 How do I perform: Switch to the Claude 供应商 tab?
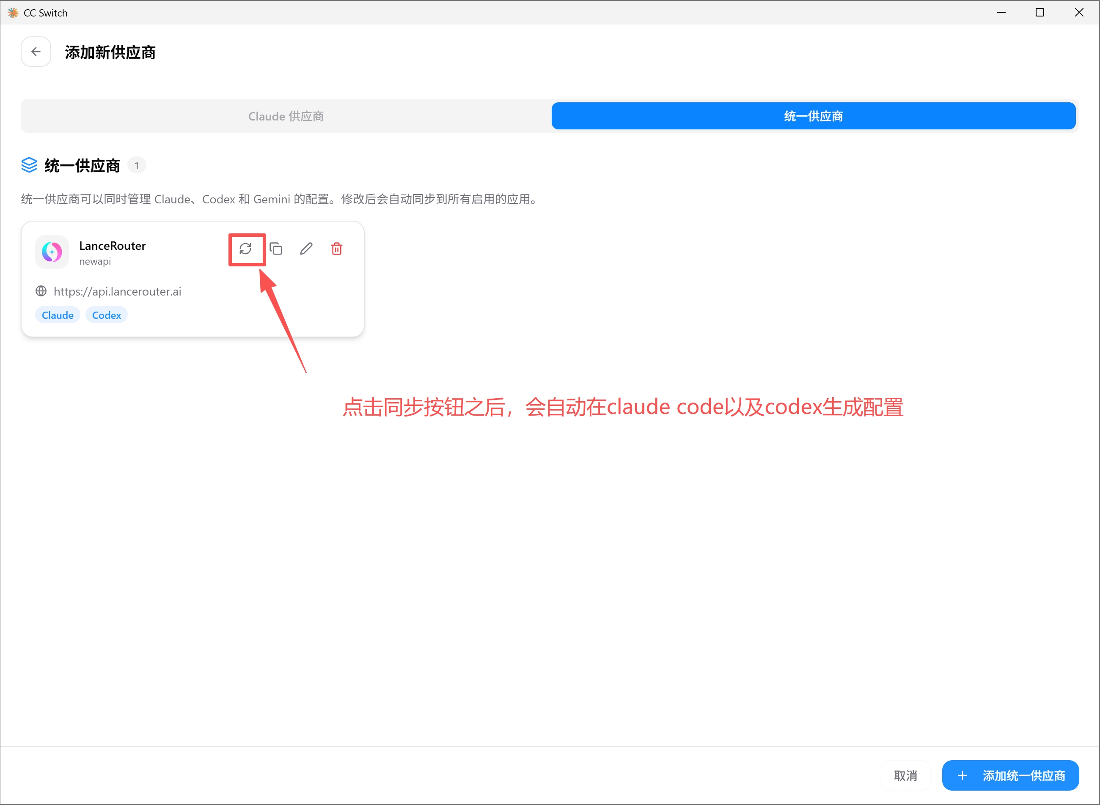[286, 116]
